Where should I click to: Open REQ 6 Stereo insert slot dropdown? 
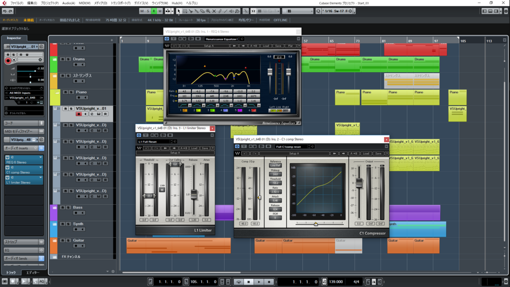point(41,157)
